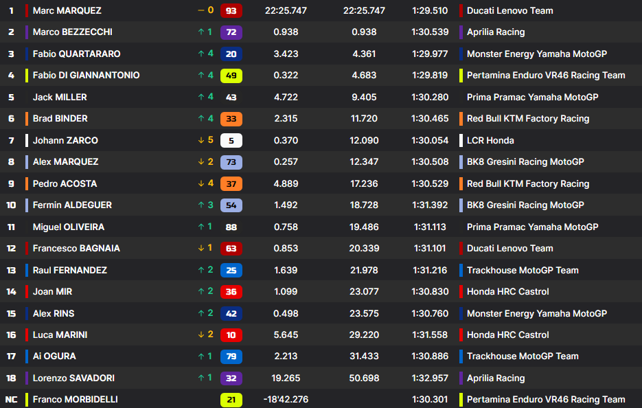
Task: Click the yellow number 49 badge
Action: tap(231, 76)
